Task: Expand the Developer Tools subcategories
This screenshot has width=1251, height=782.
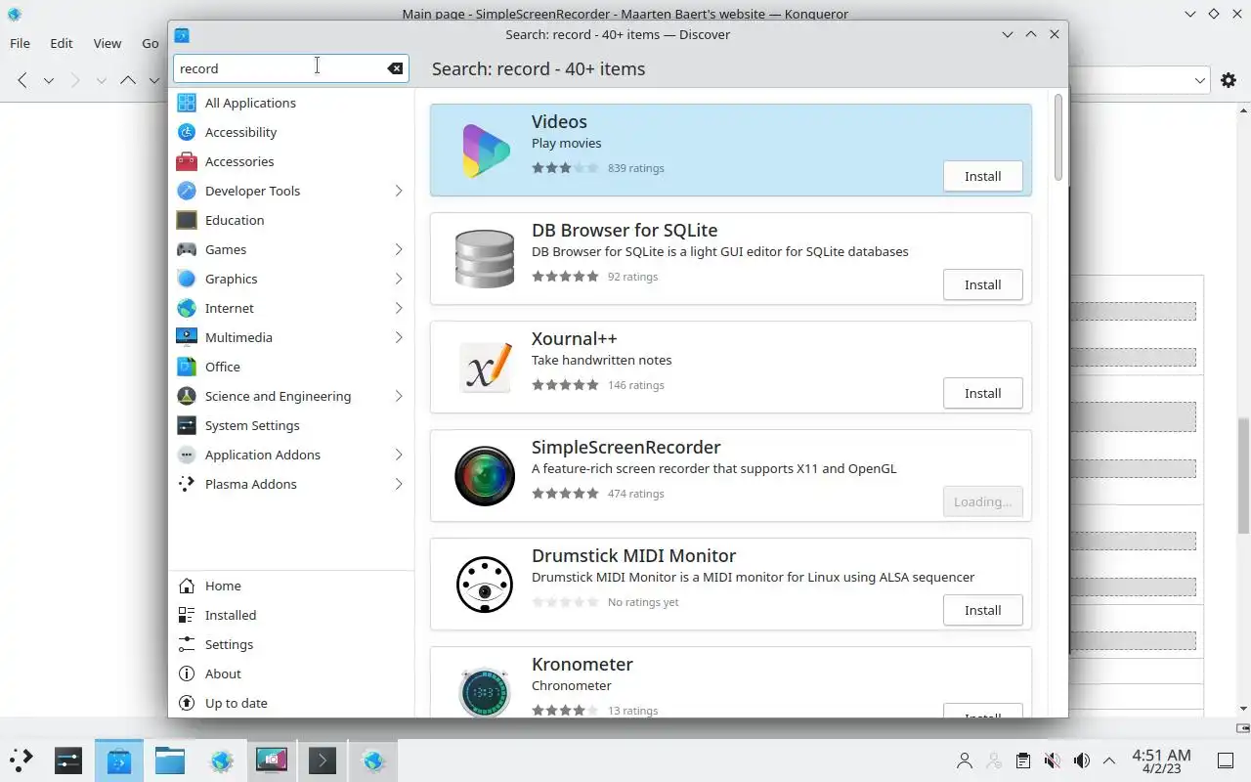Action: pos(399,191)
